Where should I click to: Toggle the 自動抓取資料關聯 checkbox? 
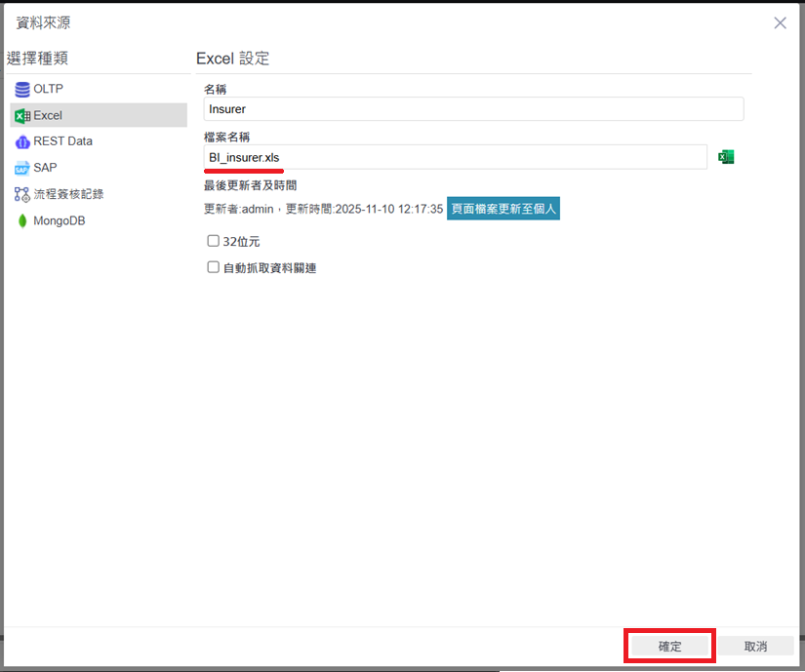click(x=213, y=267)
